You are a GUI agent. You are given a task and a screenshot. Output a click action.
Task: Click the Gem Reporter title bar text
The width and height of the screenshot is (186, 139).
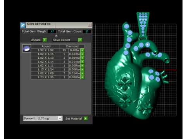pos(39,24)
